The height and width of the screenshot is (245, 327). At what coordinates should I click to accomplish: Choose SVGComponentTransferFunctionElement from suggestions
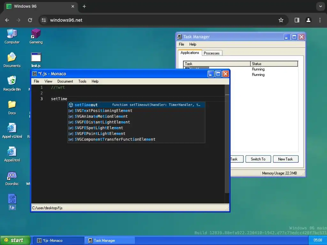136,139
